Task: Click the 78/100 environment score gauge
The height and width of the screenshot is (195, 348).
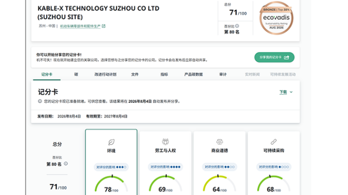Action: click(x=111, y=184)
